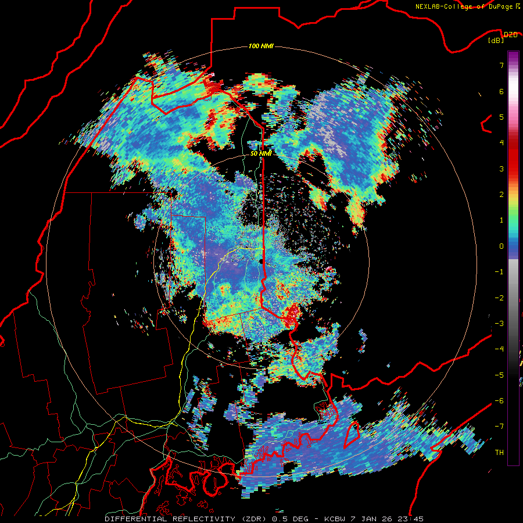Select the 3 dB scale label
The height and width of the screenshot is (523, 523).
point(501,169)
